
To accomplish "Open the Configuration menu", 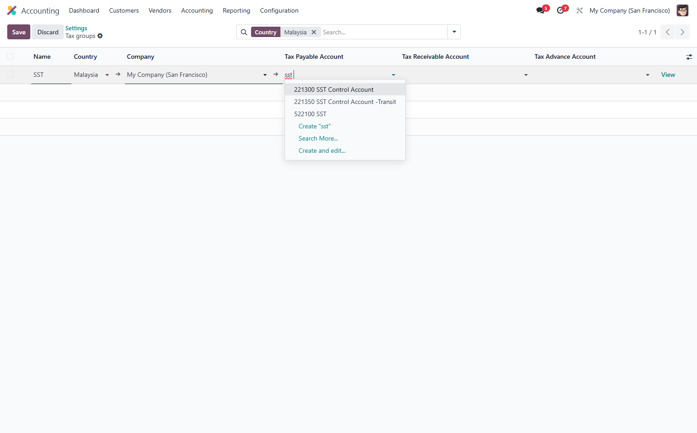I will coord(279,10).
